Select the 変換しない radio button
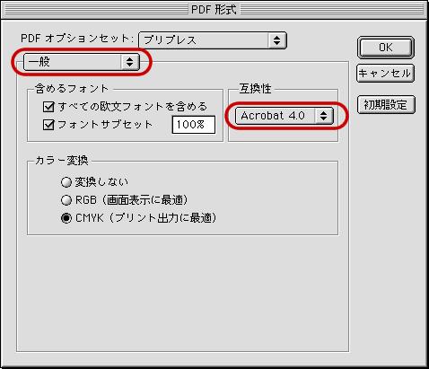429x369 pixels. click(66, 182)
